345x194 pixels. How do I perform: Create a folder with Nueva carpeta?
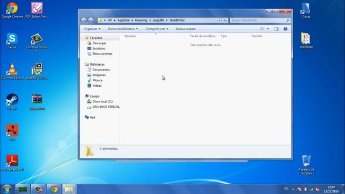tap(185, 29)
